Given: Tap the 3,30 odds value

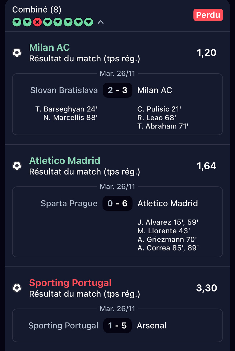Looking at the screenshot, I should (206, 288).
